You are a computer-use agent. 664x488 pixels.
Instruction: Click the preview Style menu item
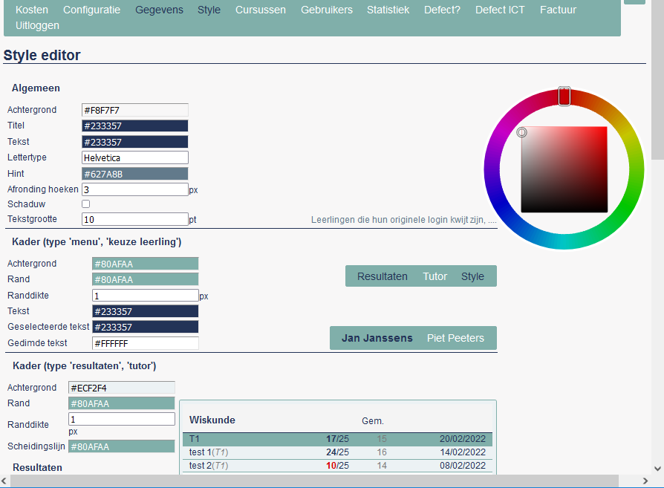(x=472, y=276)
